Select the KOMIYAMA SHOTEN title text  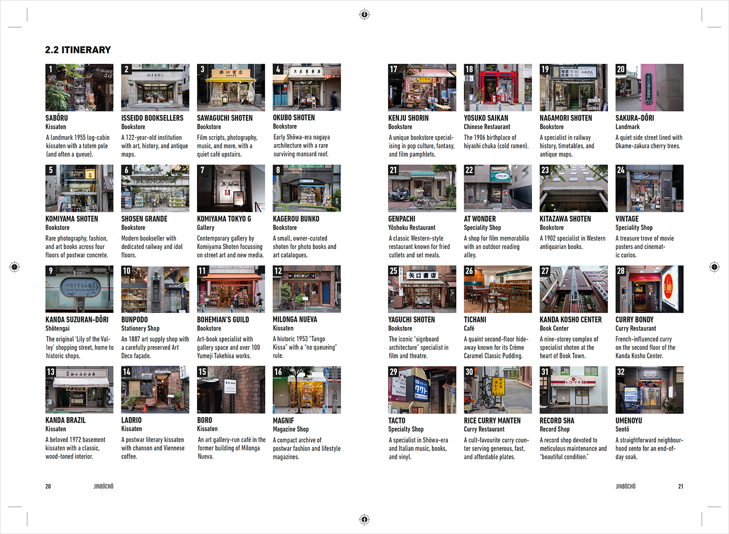pyautogui.click(x=72, y=219)
